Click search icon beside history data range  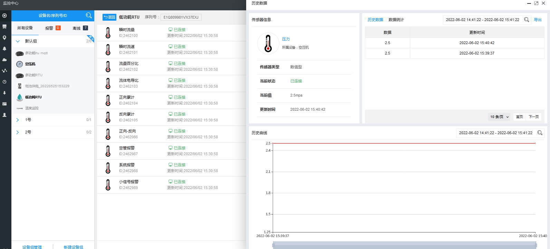coord(527,20)
